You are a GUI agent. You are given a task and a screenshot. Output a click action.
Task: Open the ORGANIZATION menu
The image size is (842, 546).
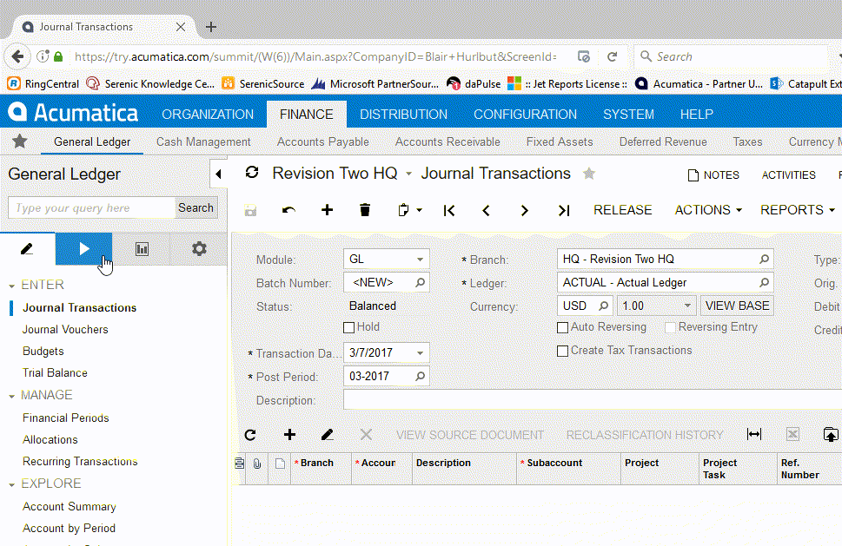pyautogui.click(x=208, y=115)
